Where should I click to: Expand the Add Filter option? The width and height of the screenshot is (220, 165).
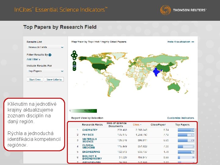pyautogui.click(x=33, y=59)
